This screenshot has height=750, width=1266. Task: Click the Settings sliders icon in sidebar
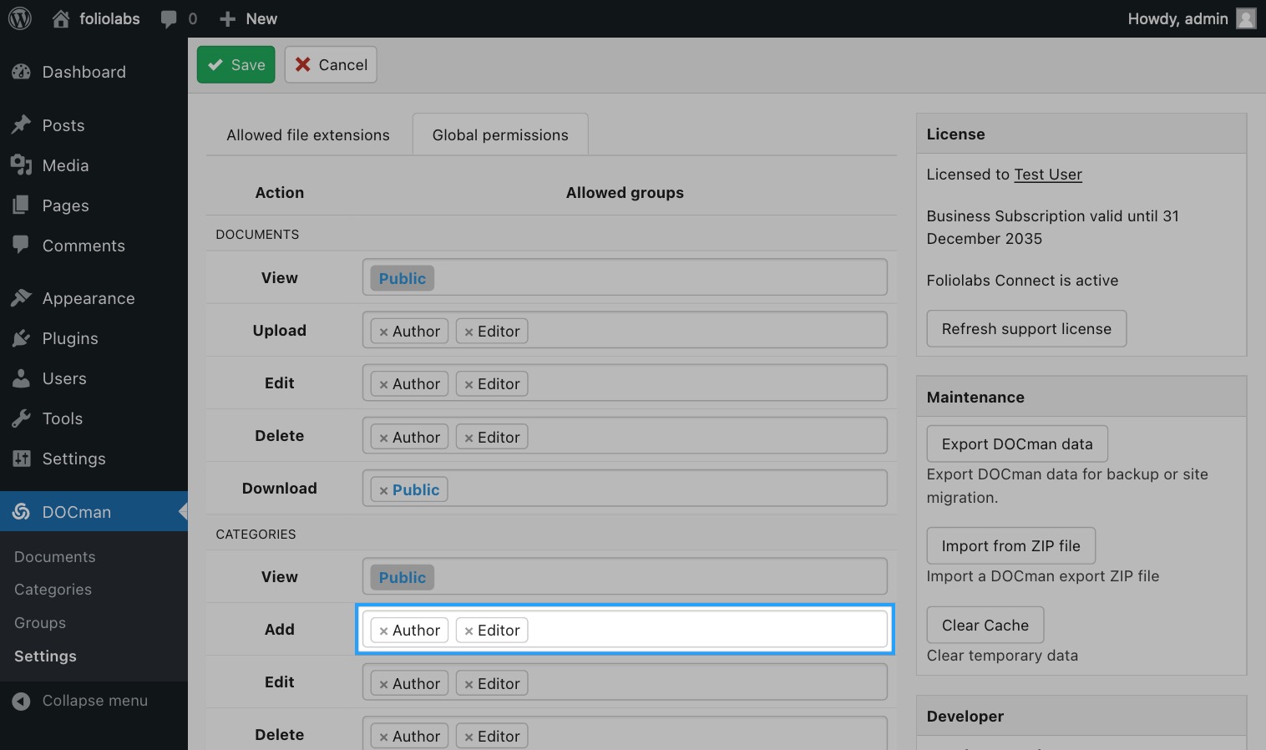tap(22, 459)
